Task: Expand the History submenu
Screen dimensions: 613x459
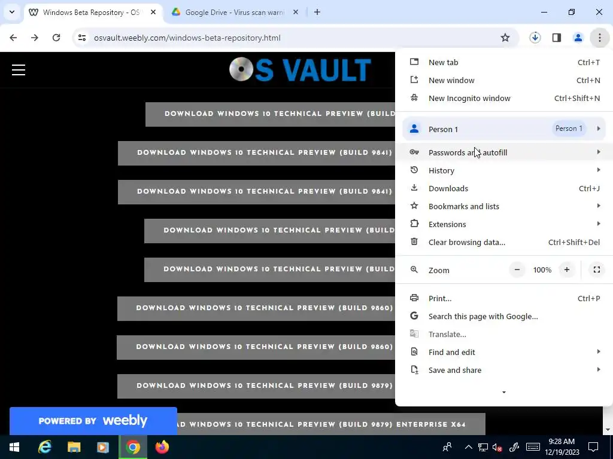Action: (x=504, y=170)
